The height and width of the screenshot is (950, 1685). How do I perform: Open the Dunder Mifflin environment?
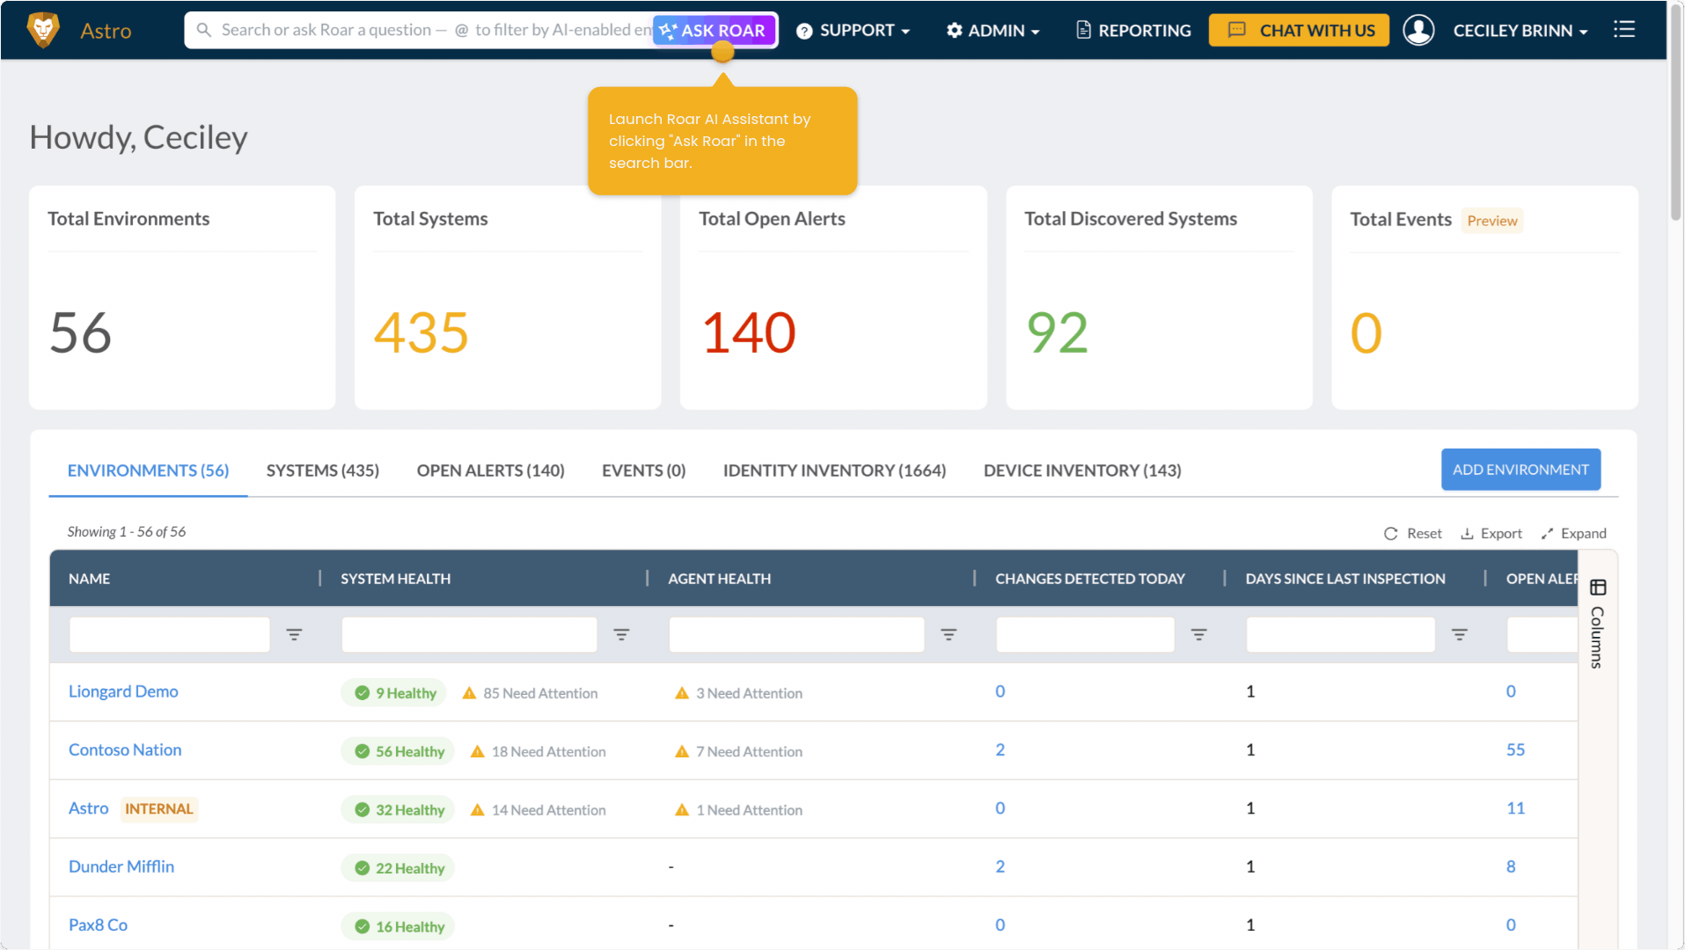121,866
